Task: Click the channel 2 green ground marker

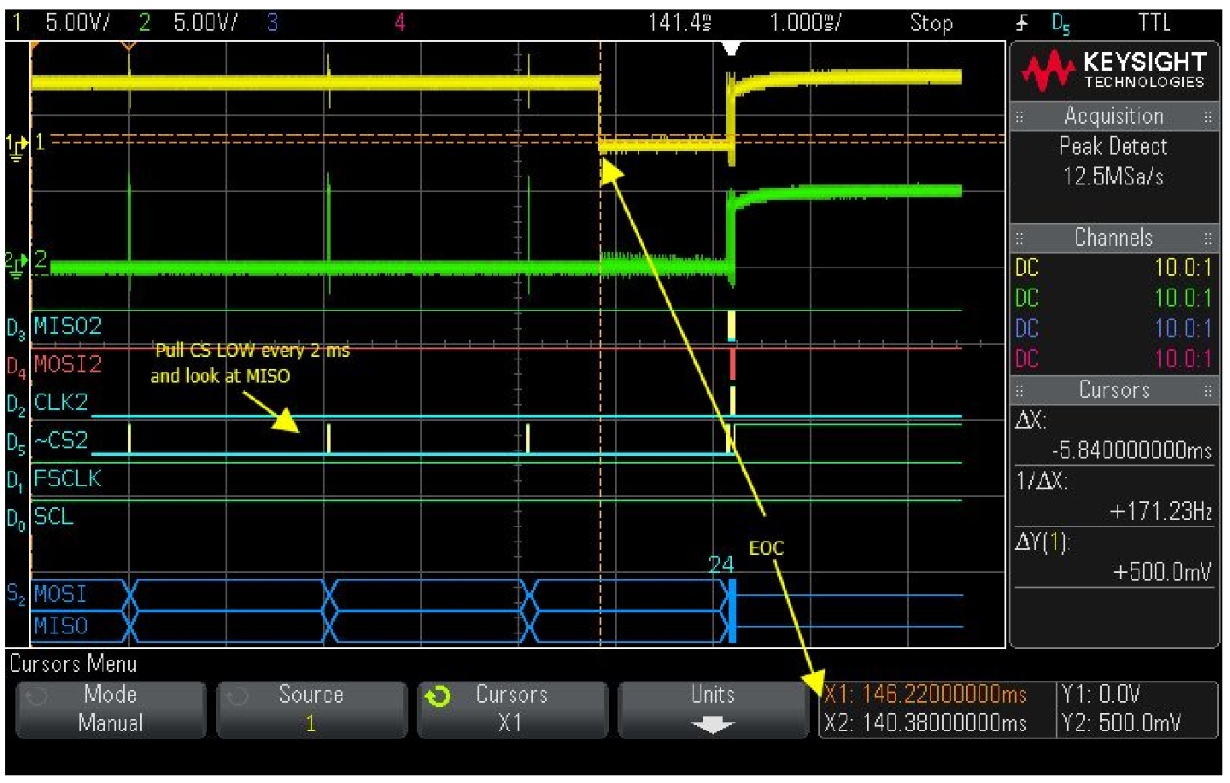Action: coord(15,265)
